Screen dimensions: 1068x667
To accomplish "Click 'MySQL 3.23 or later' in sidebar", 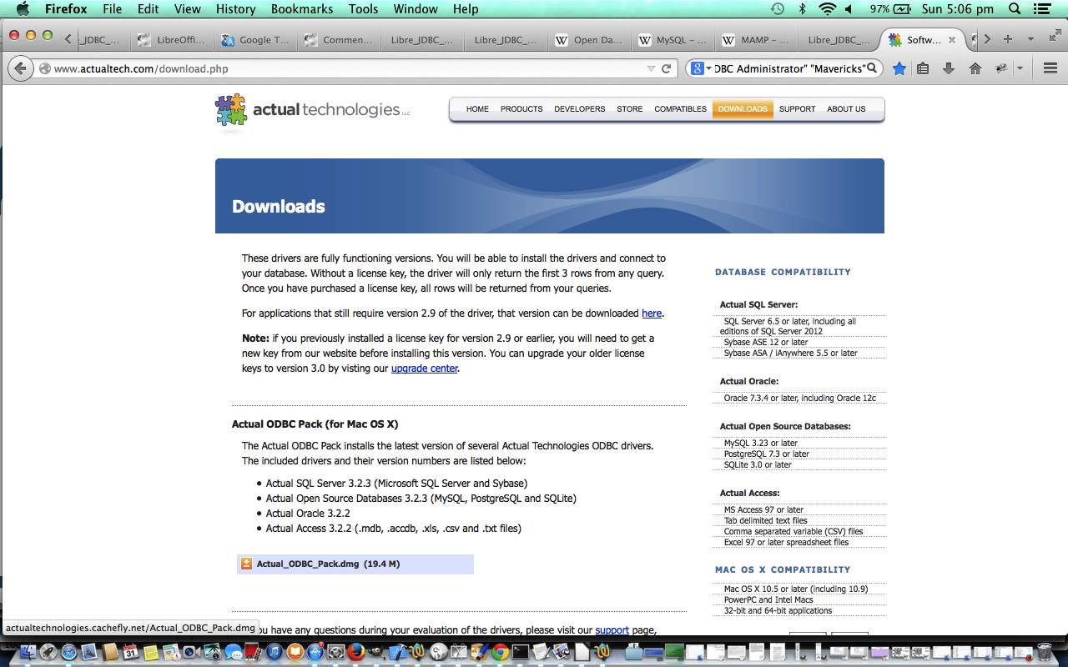I will tap(761, 443).
